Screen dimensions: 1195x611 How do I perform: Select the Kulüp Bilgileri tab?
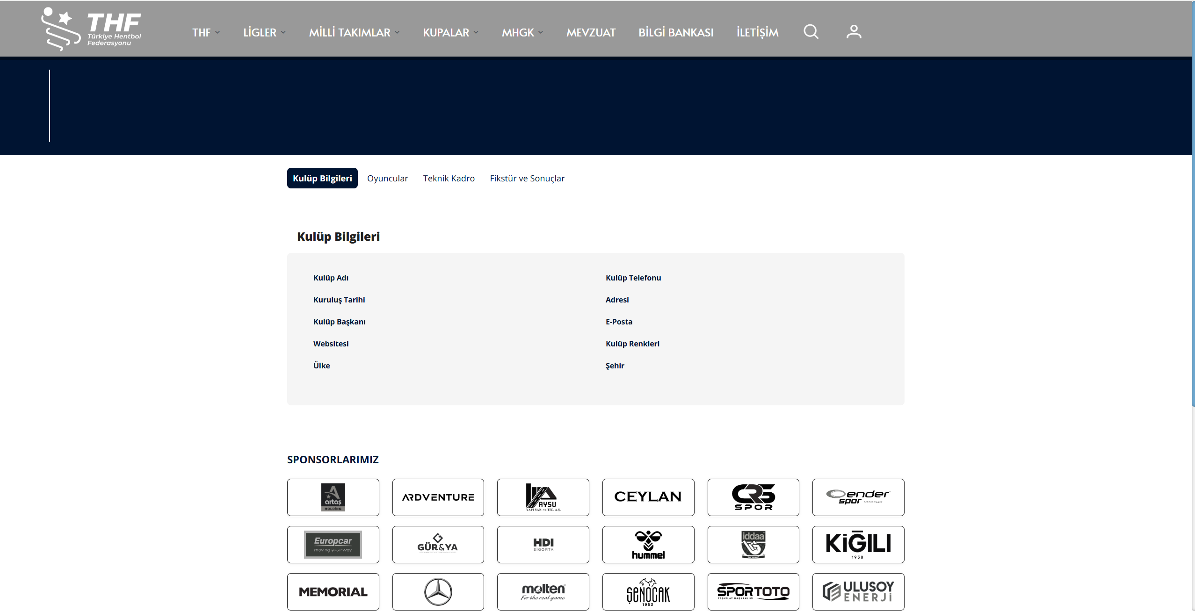(x=322, y=178)
